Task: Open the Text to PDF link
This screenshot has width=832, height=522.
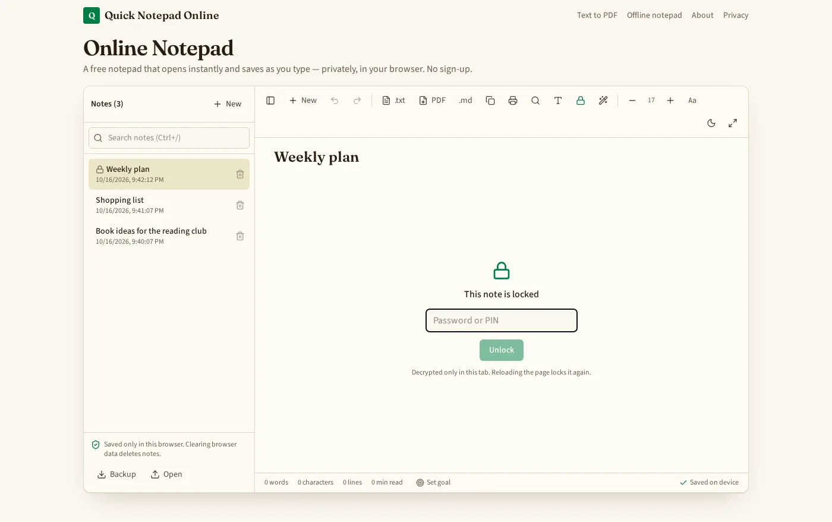Action: [x=597, y=15]
